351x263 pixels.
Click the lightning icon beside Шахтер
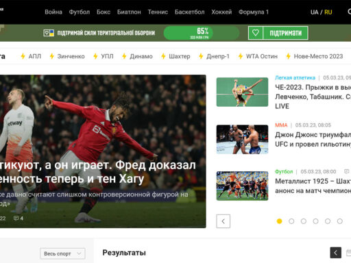click(163, 56)
